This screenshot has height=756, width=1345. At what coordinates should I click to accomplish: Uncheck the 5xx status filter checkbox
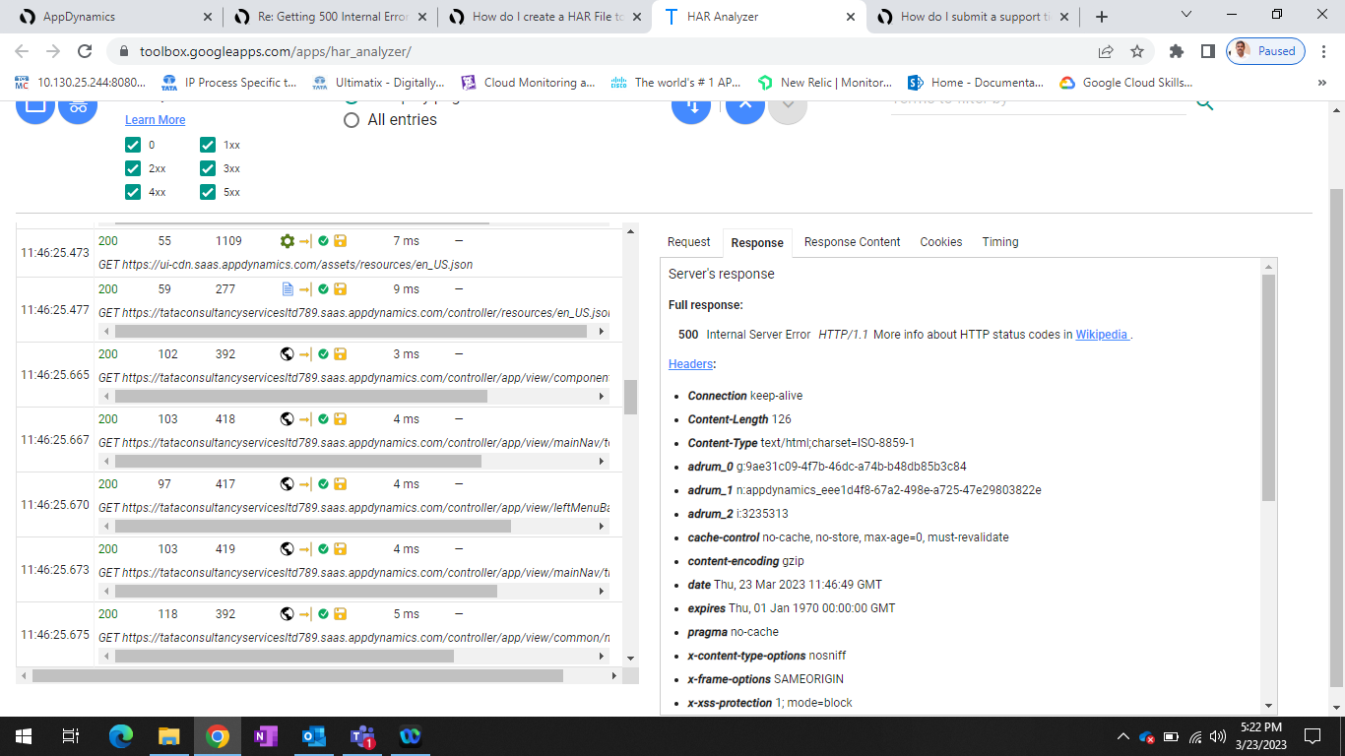point(208,192)
